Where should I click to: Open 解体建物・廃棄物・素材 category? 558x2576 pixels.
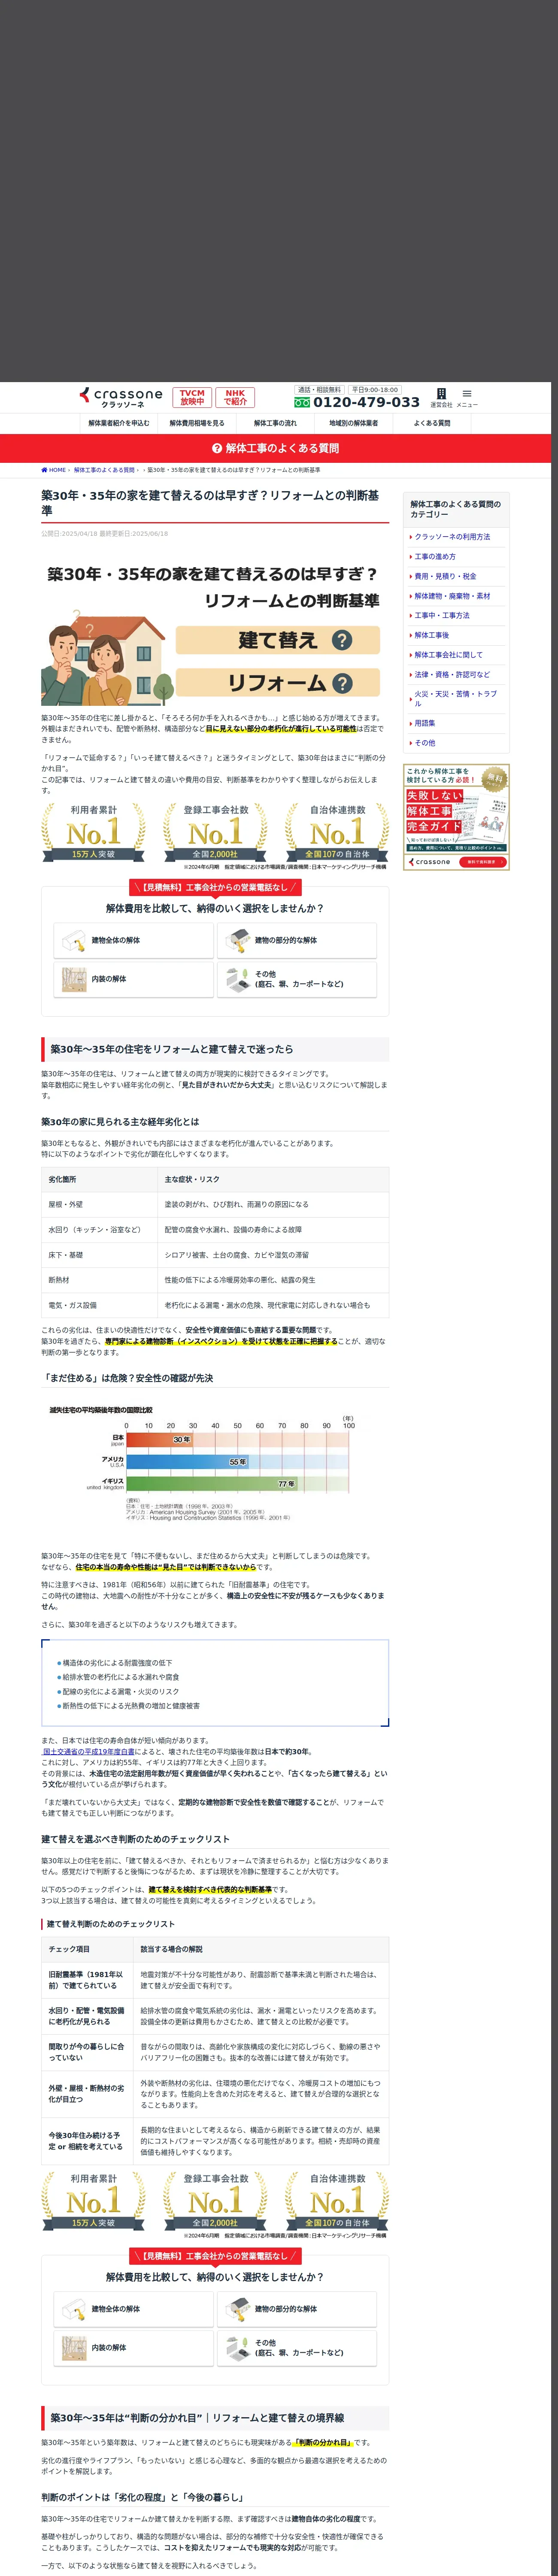(x=452, y=596)
